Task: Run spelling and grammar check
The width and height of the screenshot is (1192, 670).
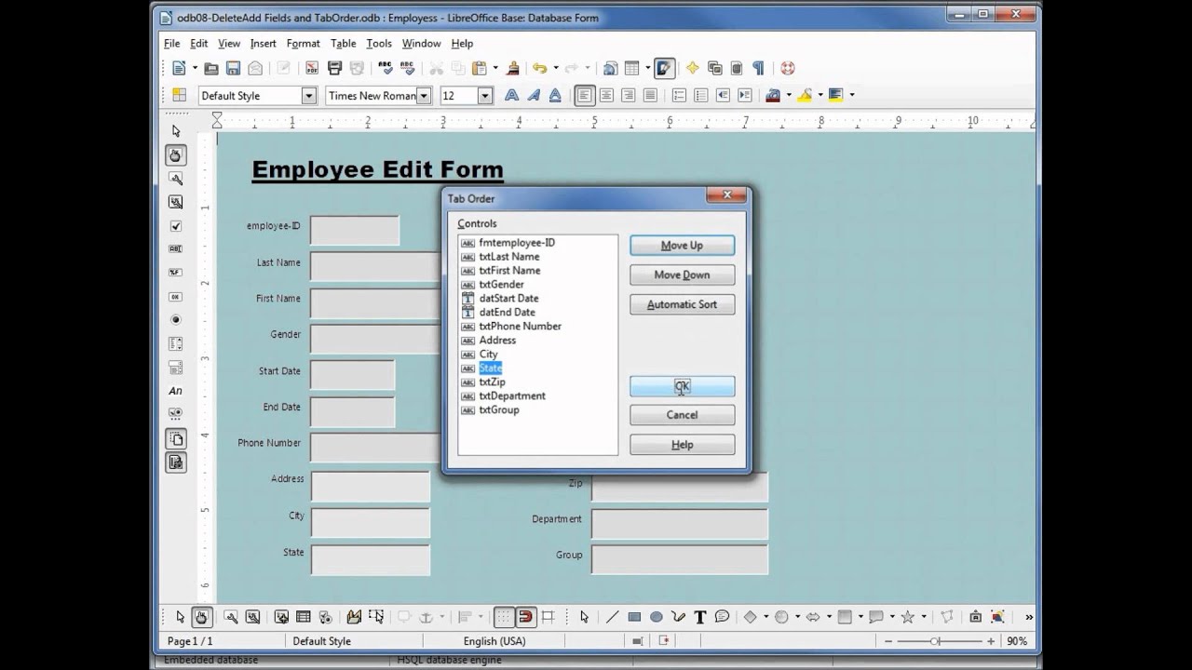Action: [x=386, y=68]
